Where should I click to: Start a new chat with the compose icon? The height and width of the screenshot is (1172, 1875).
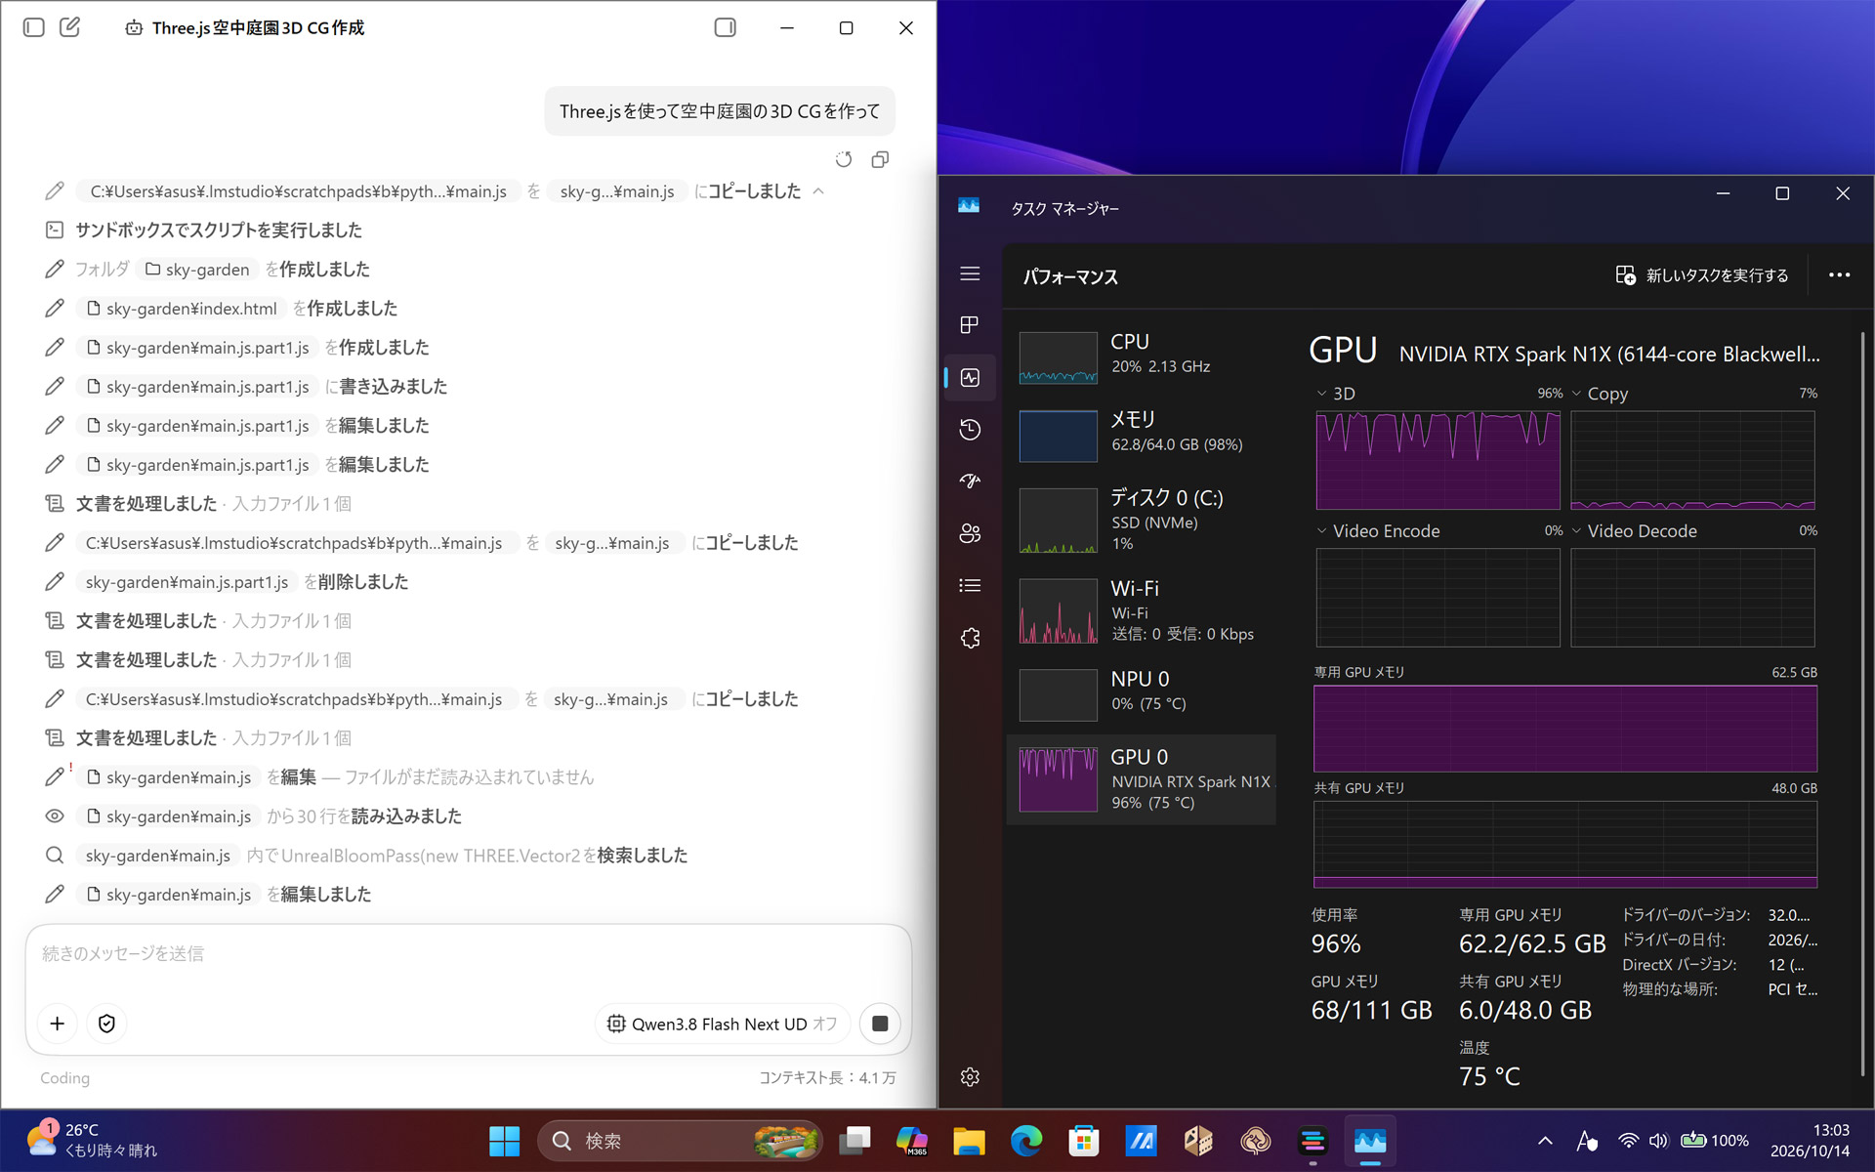pos(70,27)
